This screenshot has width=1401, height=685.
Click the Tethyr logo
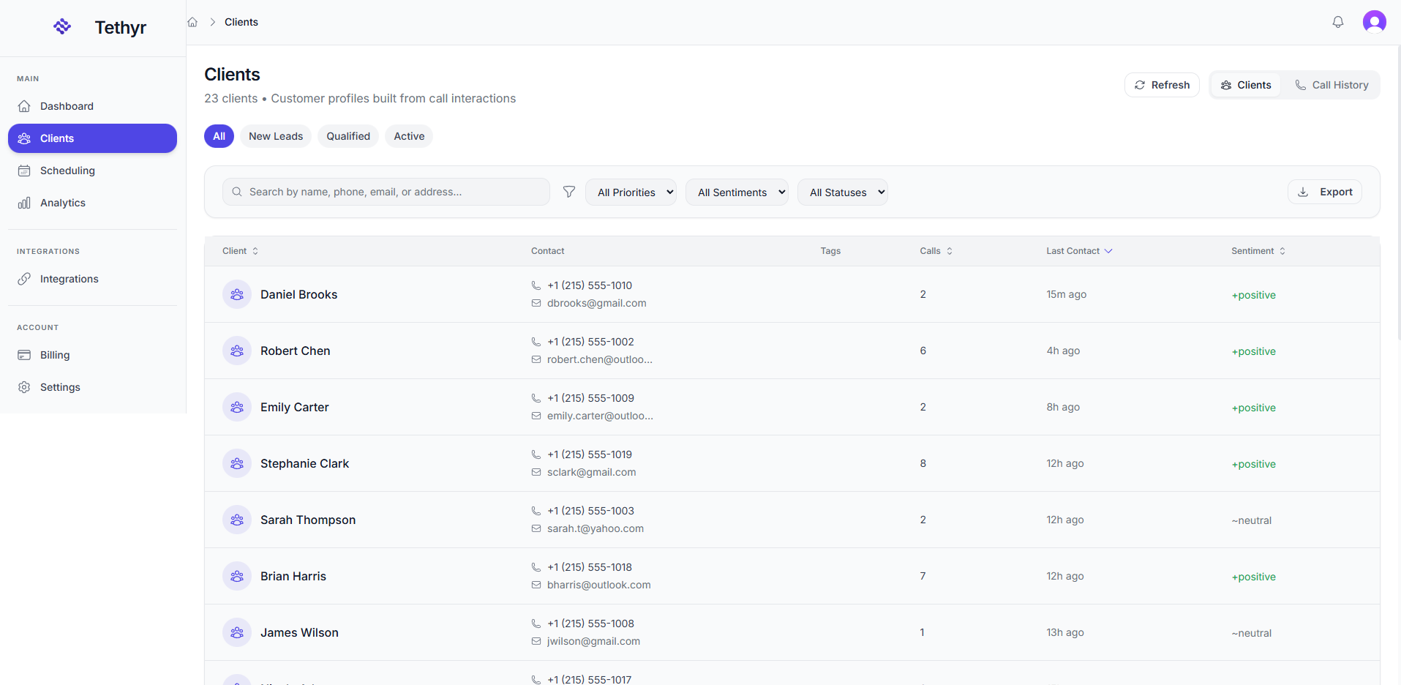coord(62,26)
